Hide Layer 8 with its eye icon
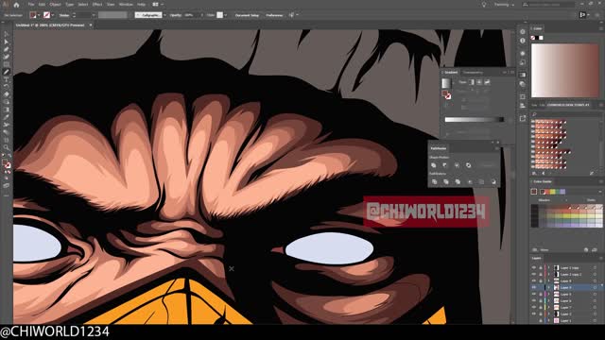The height and width of the screenshot is (340, 605). [534, 281]
